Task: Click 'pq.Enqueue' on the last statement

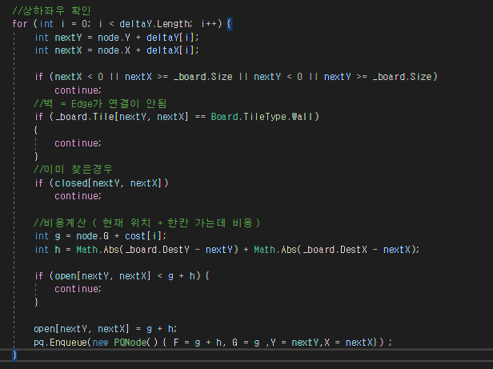Action: (x=62, y=343)
